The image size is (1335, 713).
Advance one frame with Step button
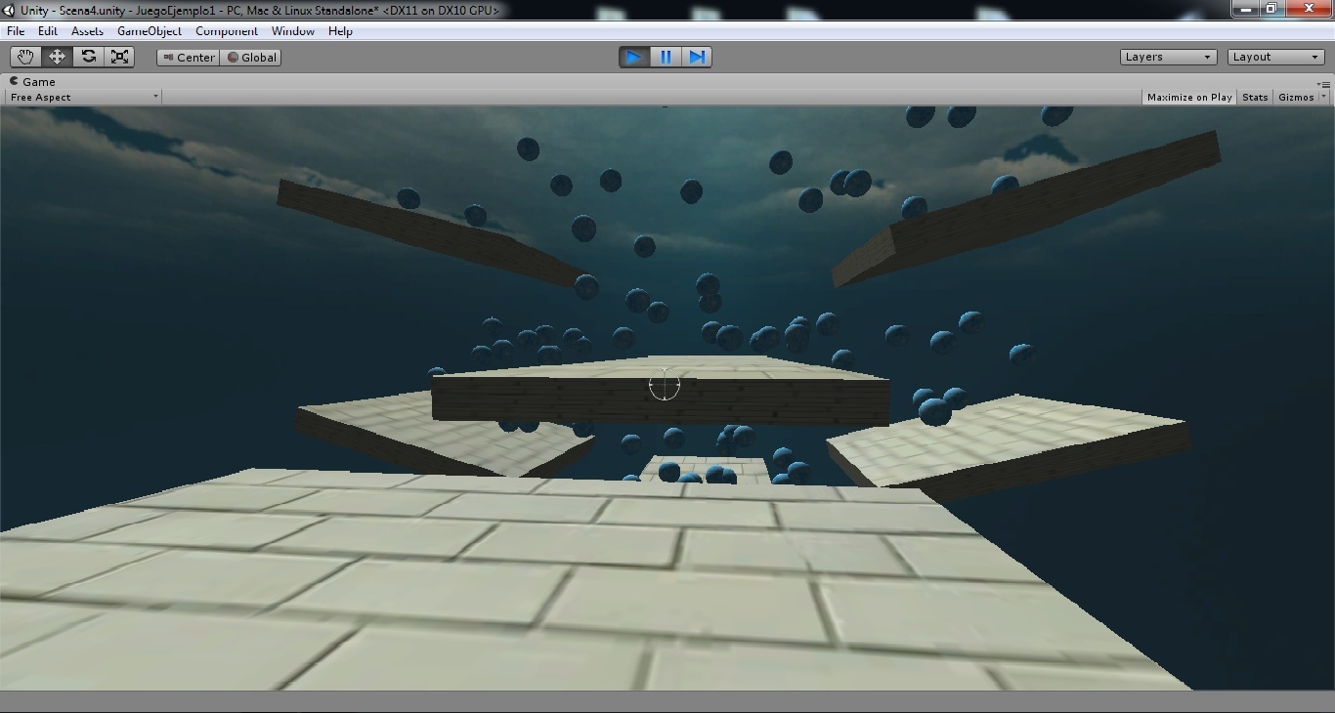tap(697, 57)
